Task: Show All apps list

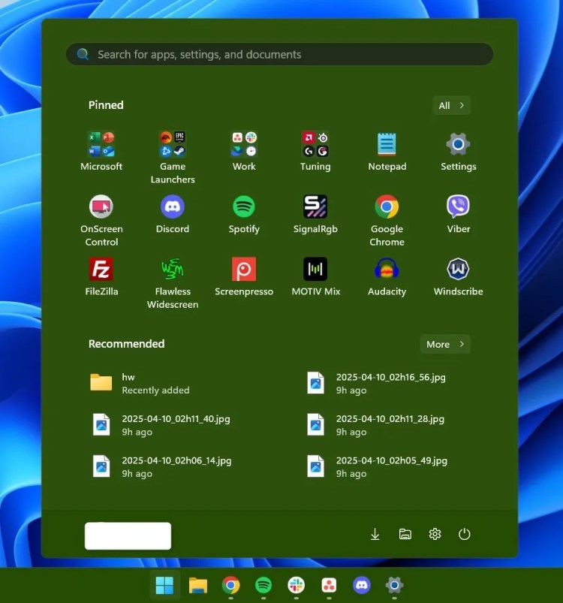Action: coord(452,105)
